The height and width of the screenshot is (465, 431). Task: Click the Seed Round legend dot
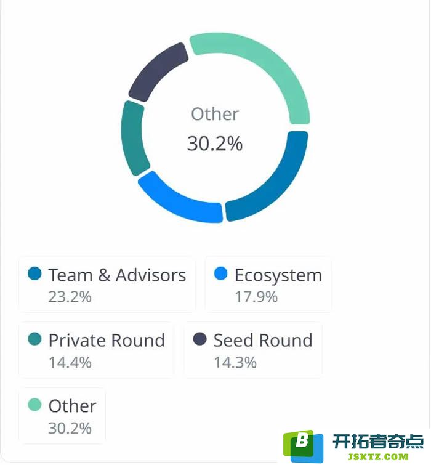199,339
